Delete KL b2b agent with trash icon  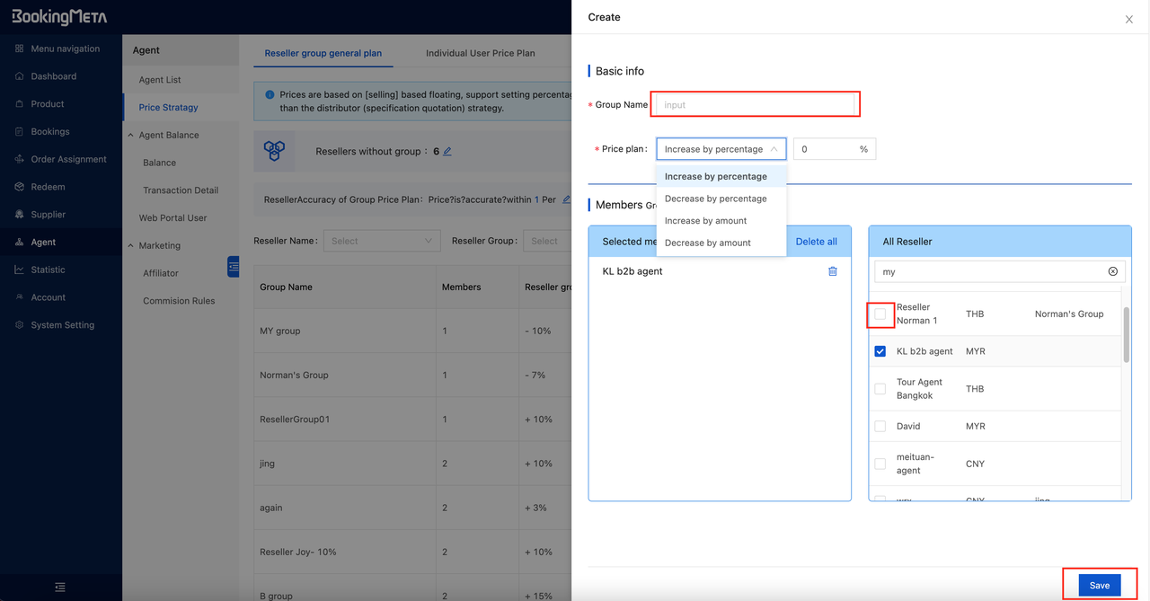point(833,271)
